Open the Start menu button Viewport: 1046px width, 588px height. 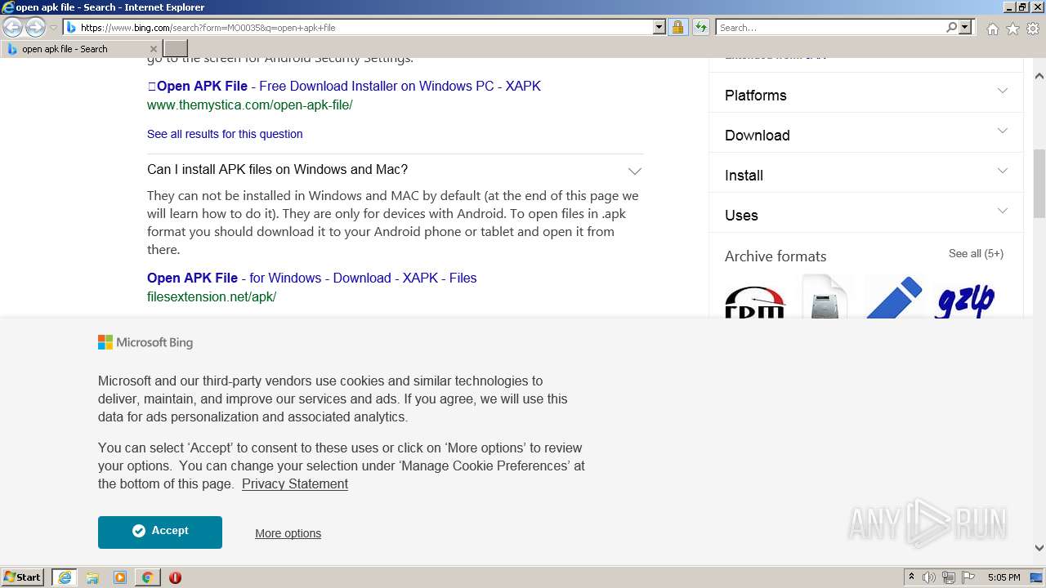[x=23, y=577]
